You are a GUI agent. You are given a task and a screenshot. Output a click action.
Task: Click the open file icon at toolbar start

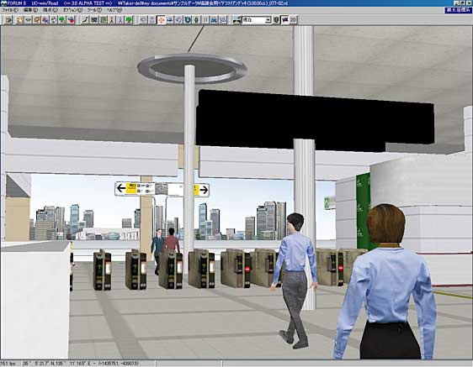8,20
